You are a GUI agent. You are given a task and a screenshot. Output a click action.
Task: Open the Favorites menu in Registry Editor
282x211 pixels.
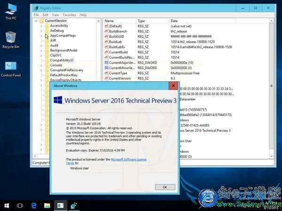coord(69,15)
